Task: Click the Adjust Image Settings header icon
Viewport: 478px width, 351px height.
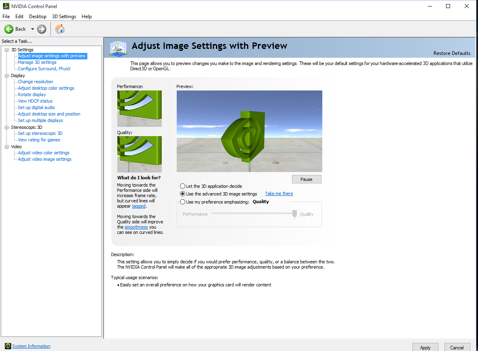Action: [x=118, y=48]
